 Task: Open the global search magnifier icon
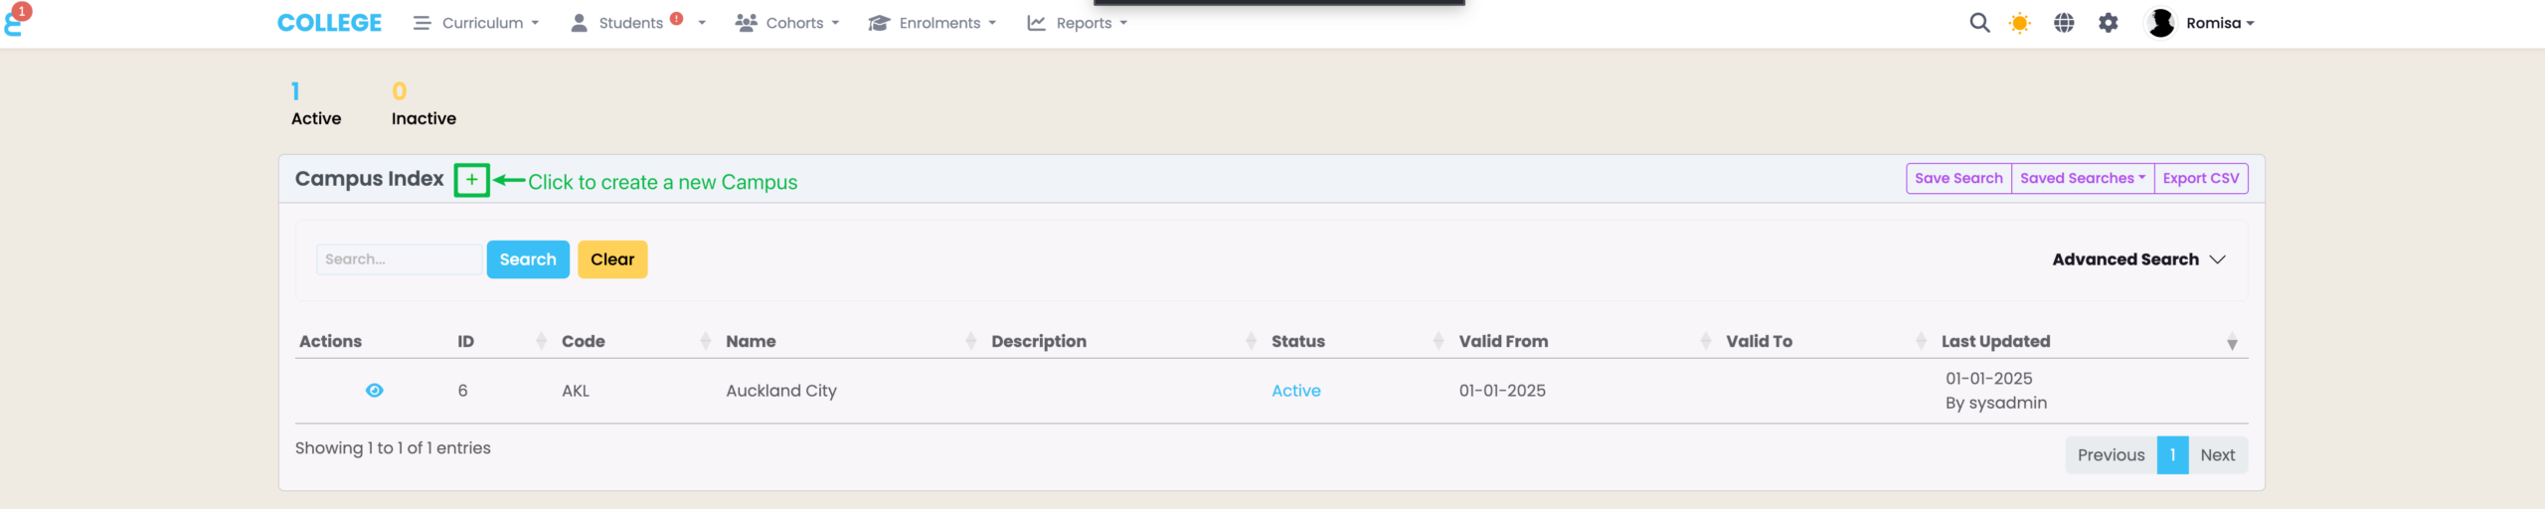coord(1979,23)
